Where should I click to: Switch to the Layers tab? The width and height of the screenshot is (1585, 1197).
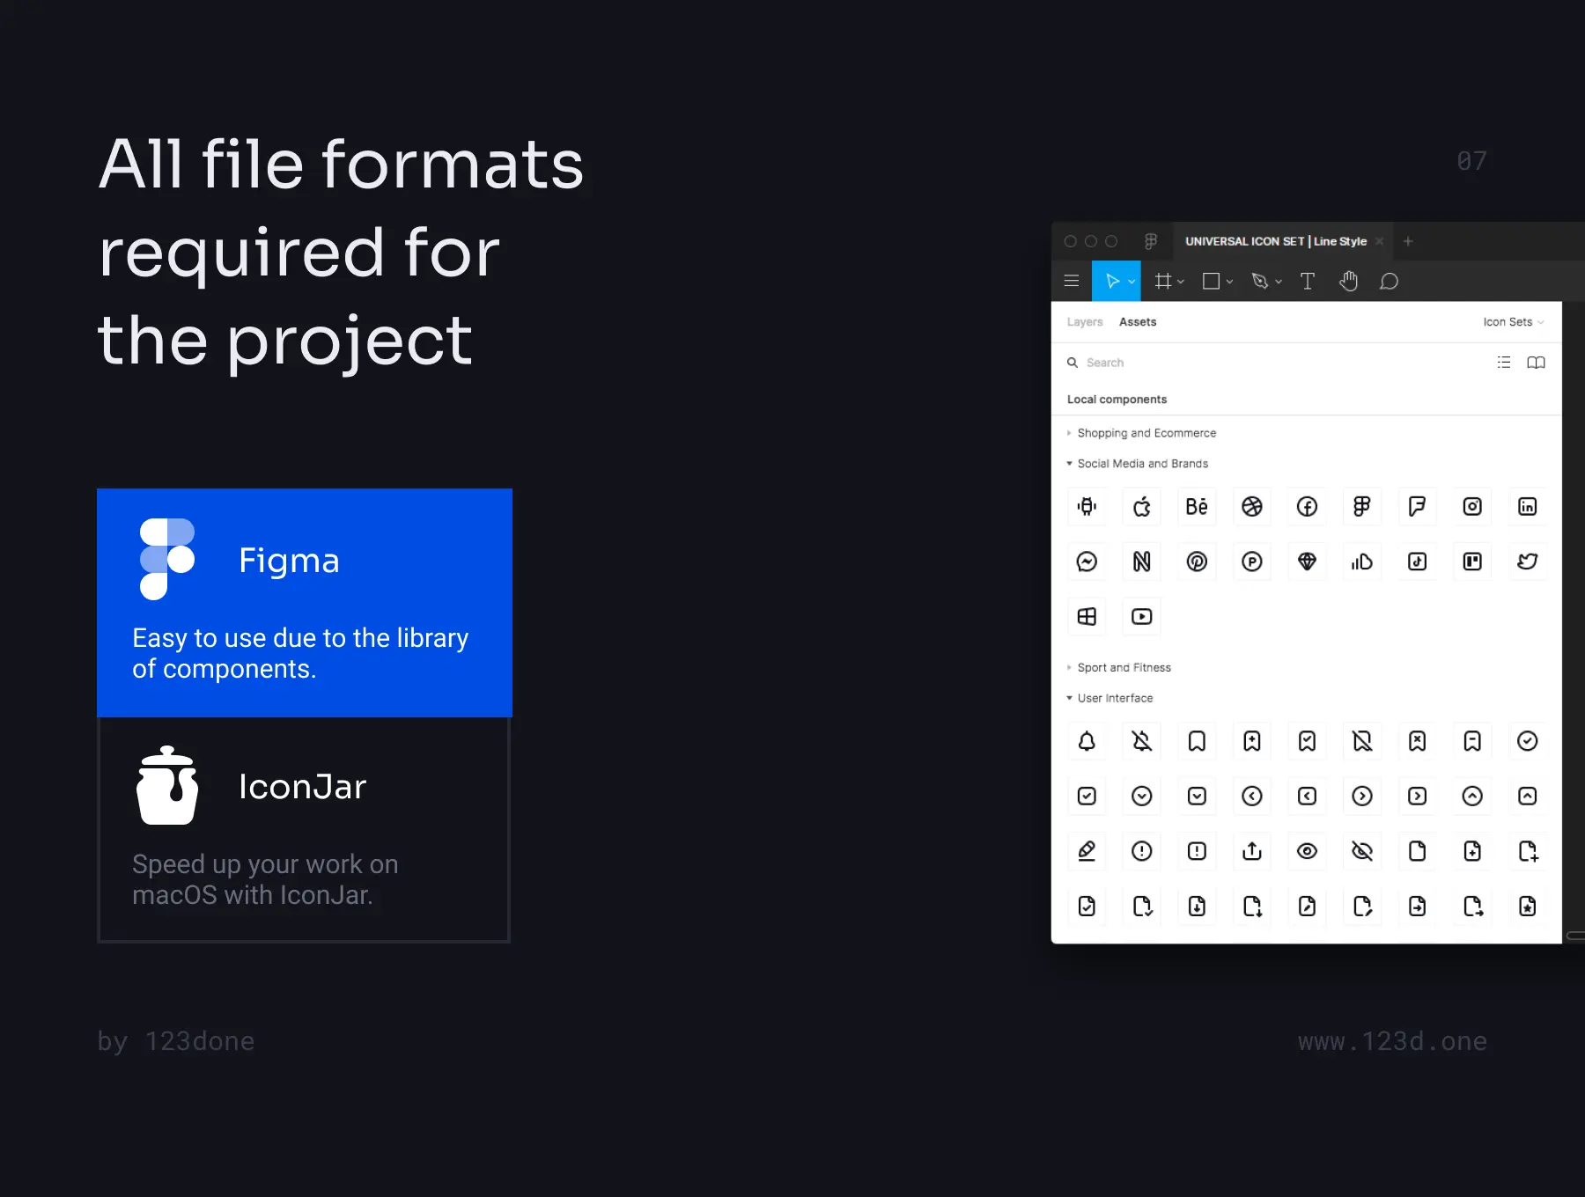tap(1085, 322)
